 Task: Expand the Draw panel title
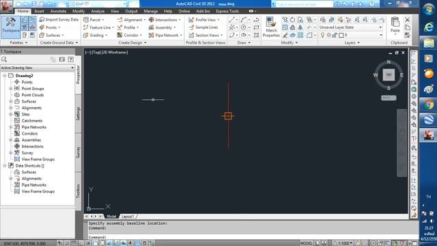[x=244, y=42]
